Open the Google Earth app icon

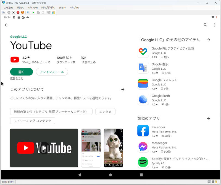pos(143,99)
